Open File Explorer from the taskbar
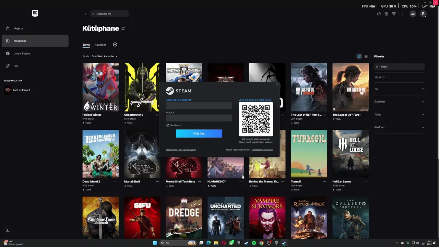 click(x=216, y=243)
